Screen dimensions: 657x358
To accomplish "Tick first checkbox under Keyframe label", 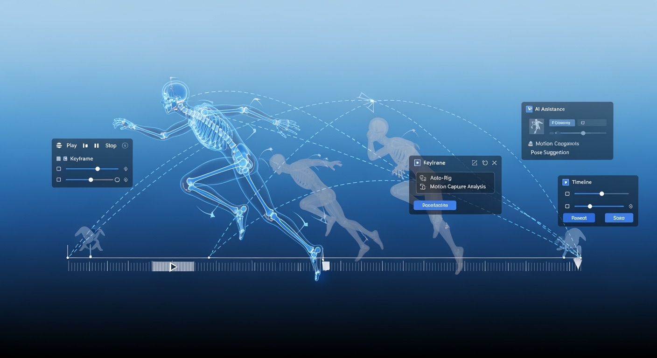I will click(59, 169).
